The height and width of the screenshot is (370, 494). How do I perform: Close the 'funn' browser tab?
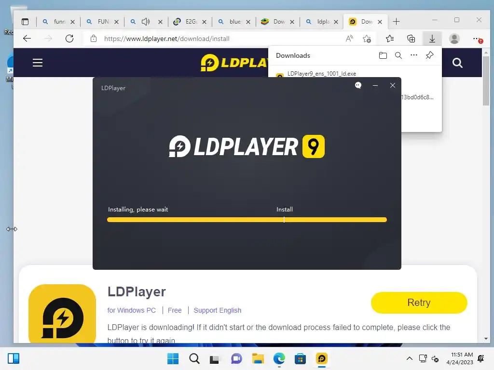point(72,22)
